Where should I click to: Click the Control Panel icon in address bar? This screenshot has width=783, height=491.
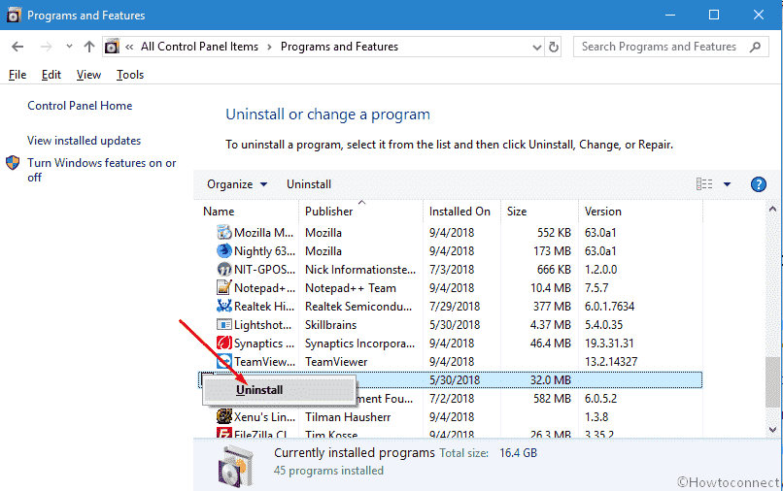112,47
